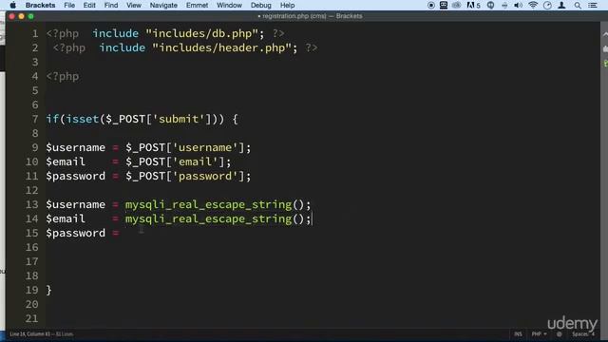Click the Live Preview icon in right toolbar
Image resolution: width=608 pixels, height=342 pixels.
click(x=605, y=34)
